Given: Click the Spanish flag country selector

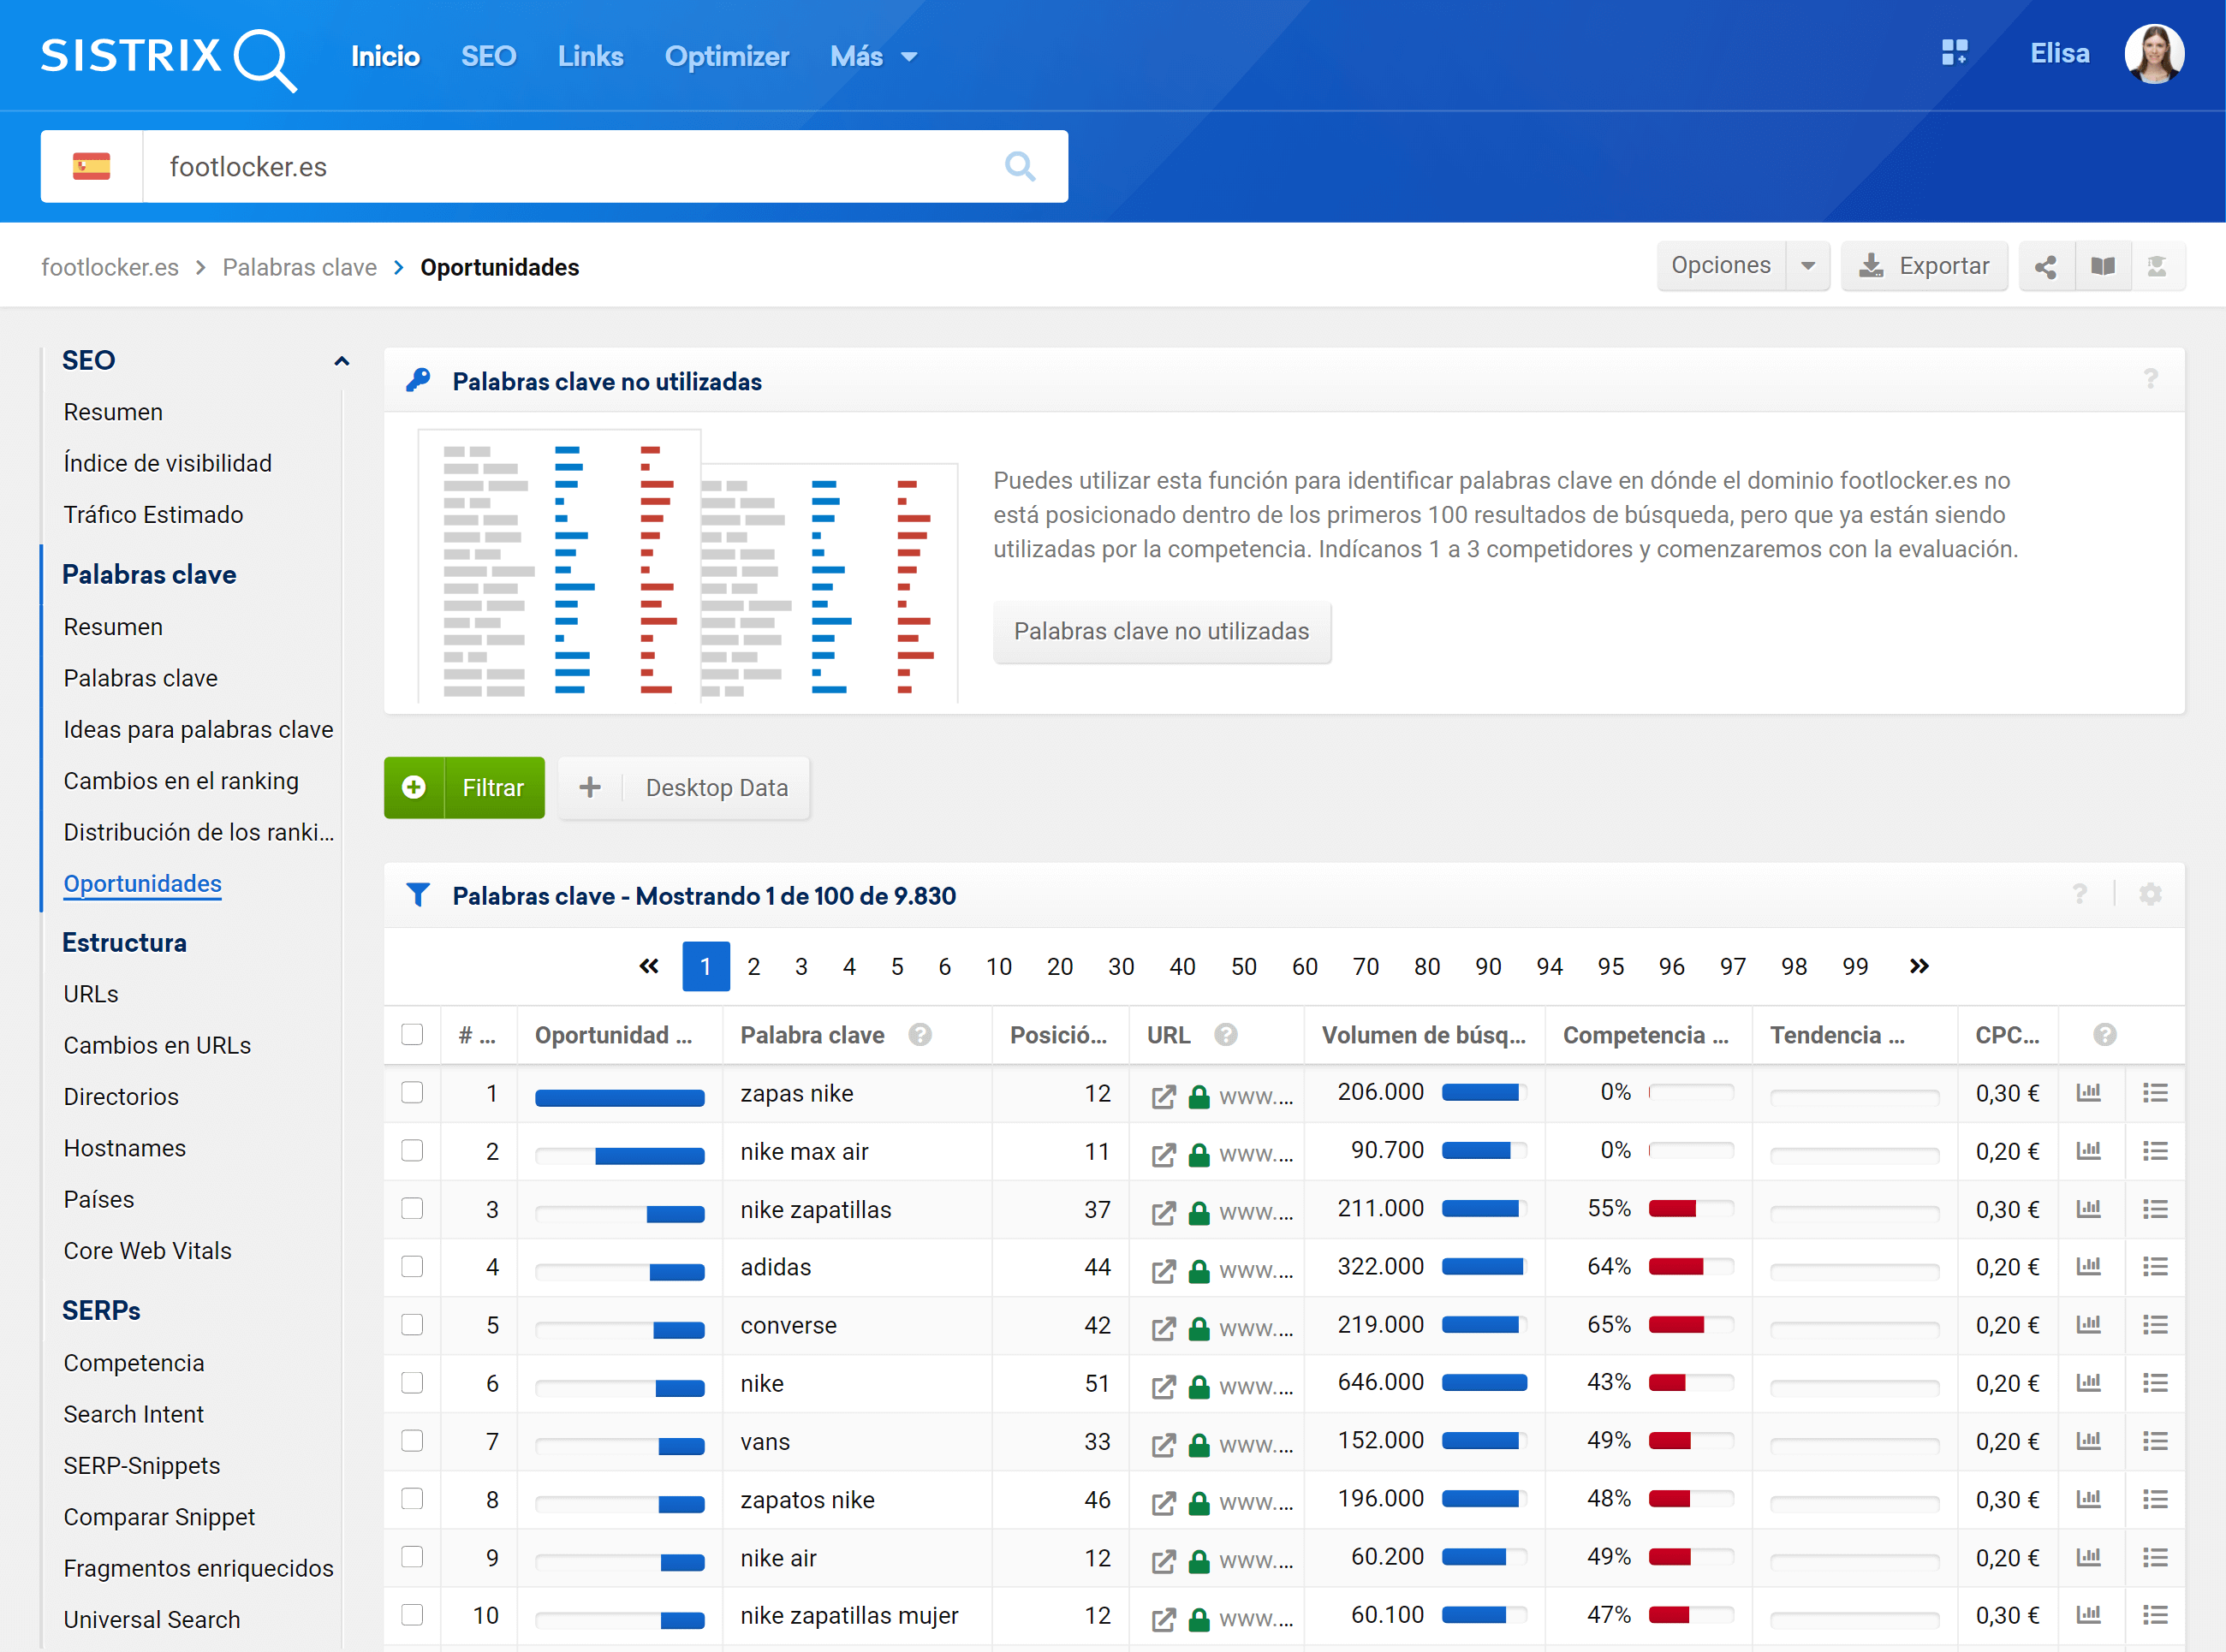Looking at the screenshot, I should pos(92,166).
